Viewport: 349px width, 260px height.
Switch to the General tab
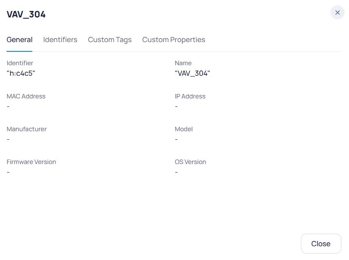click(19, 40)
